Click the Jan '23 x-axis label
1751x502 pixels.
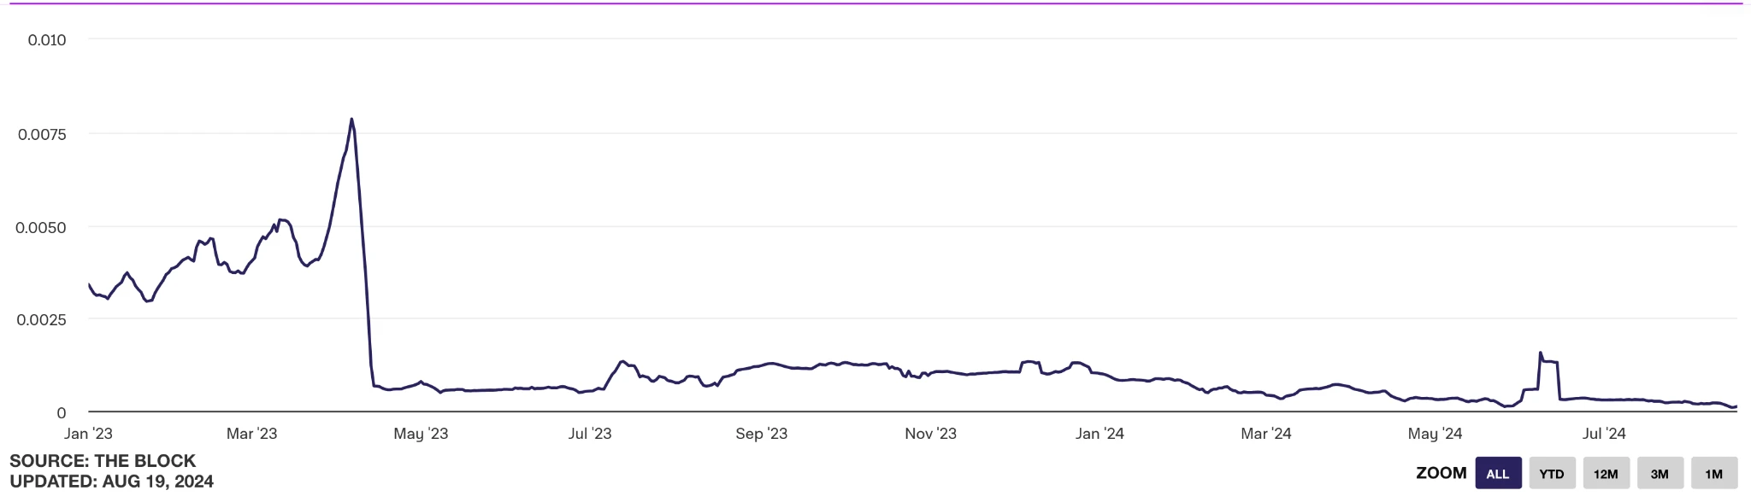[88, 434]
